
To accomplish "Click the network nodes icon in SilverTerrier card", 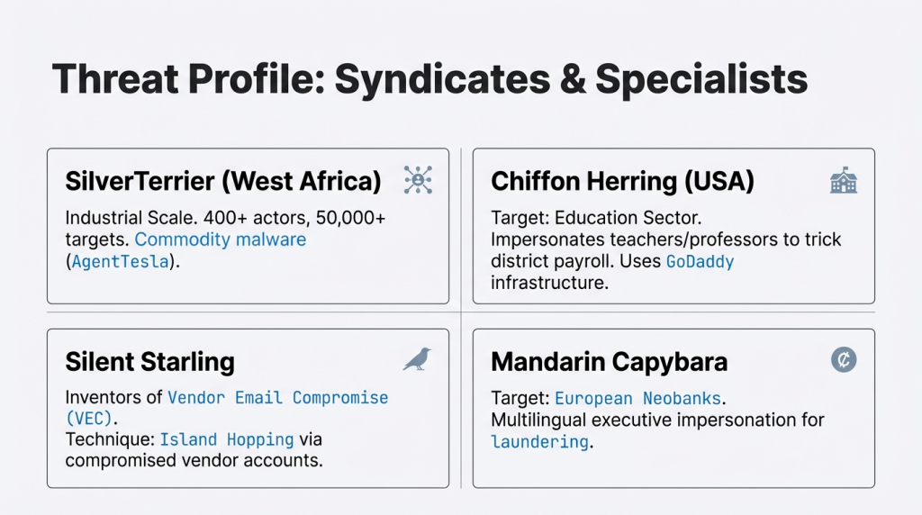I will (418, 180).
